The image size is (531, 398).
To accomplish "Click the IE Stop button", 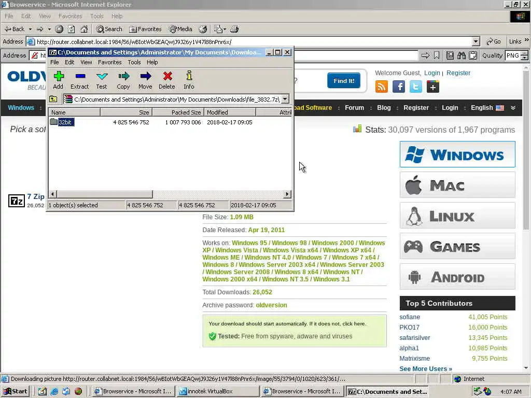I will pos(59,29).
